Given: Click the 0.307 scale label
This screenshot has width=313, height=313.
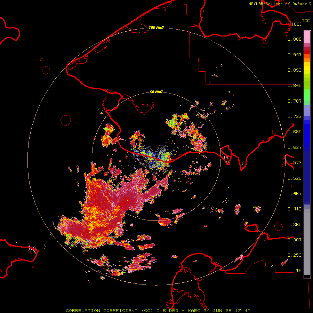Looking at the screenshot, I should tap(295, 240).
